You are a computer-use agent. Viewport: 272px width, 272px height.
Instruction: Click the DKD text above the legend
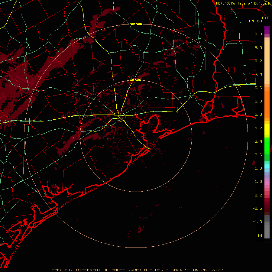266,18
